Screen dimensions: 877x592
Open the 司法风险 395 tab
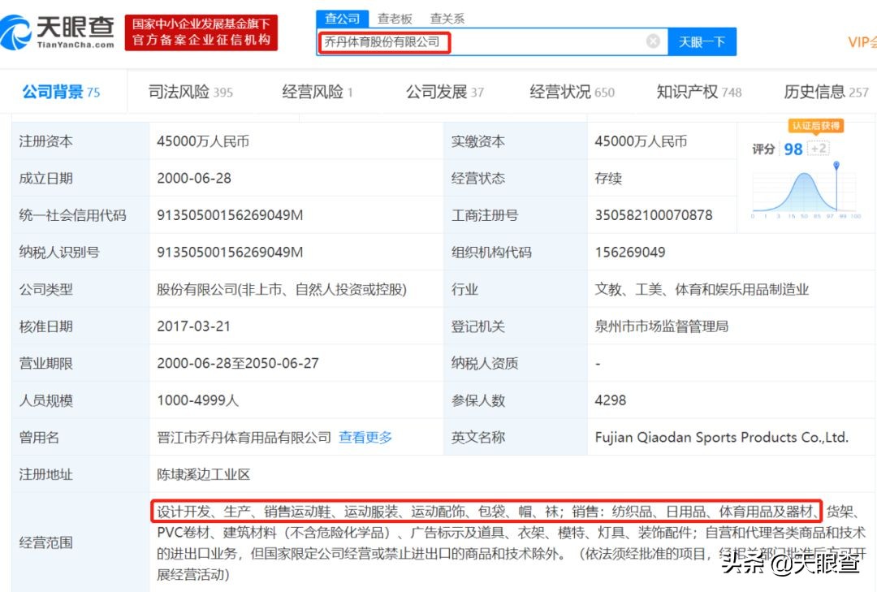pyautogui.click(x=190, y=92)
